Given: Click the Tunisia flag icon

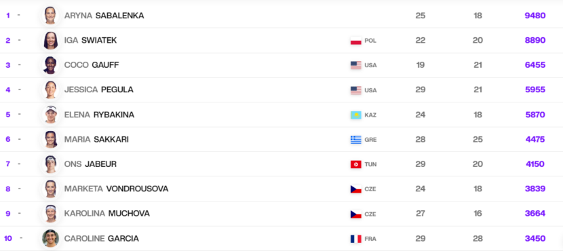Looking at the screenshot, I should (356, 164).
